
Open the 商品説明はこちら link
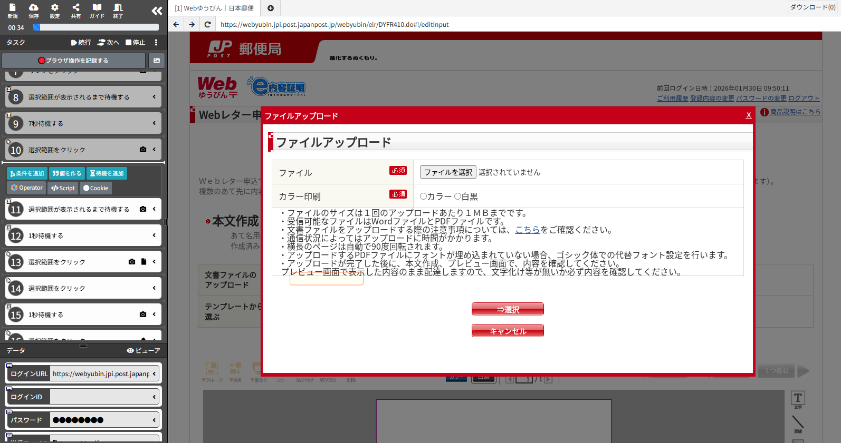click(x=795, y=112)
